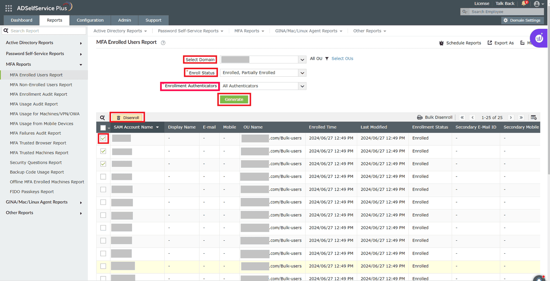The height and width of the screenshot is (281, 550).
Task: Click the table search magnifier icon
Action: pos(102,117)
